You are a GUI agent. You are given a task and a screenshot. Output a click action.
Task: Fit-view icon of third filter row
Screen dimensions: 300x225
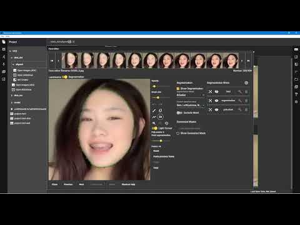211,109
